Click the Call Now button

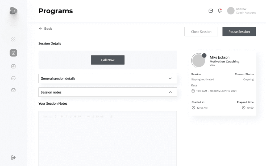click(x=108, y=60)
